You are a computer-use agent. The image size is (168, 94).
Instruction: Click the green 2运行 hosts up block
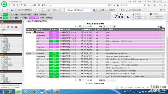coord(5,14)
